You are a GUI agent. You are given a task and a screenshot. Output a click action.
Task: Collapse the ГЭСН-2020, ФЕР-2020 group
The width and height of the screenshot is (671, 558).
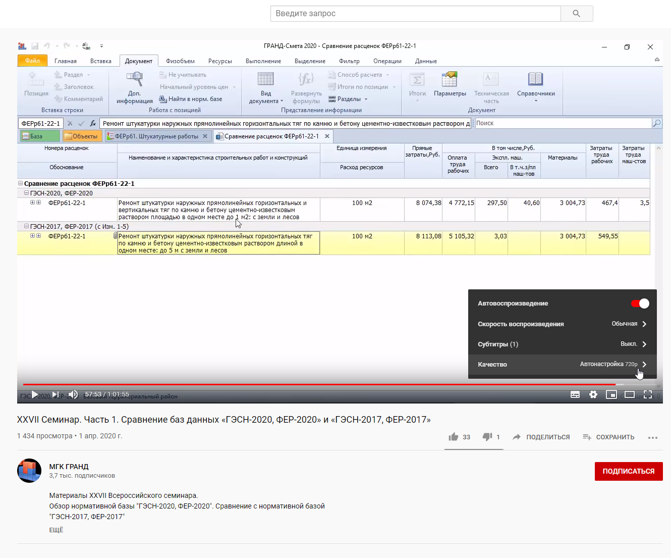[27, 193]
